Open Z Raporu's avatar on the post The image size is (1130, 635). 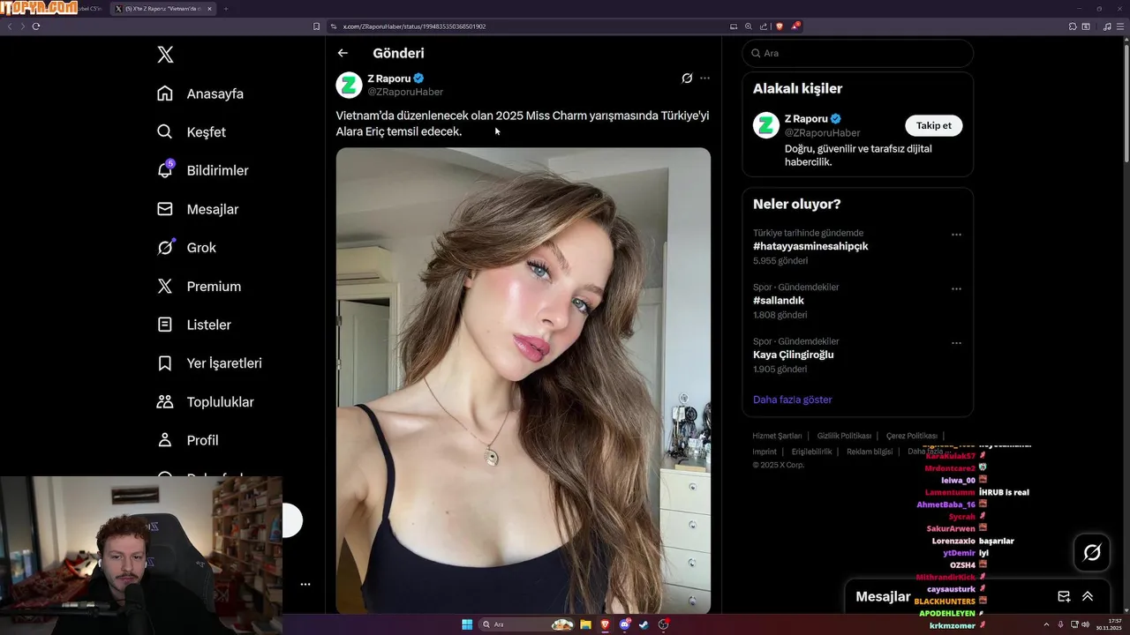click(x=349, y=85)
